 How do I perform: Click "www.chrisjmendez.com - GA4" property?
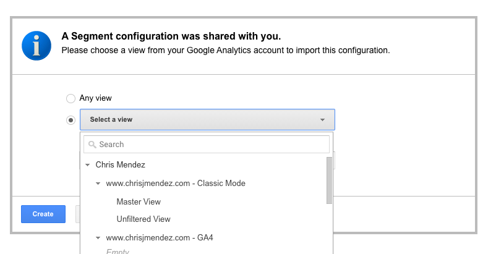(x=160, y=237)
